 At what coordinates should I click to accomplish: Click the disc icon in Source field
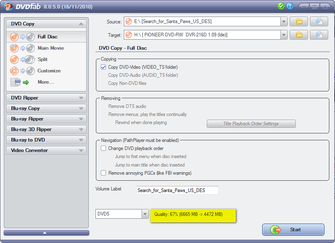coord(129,21)
